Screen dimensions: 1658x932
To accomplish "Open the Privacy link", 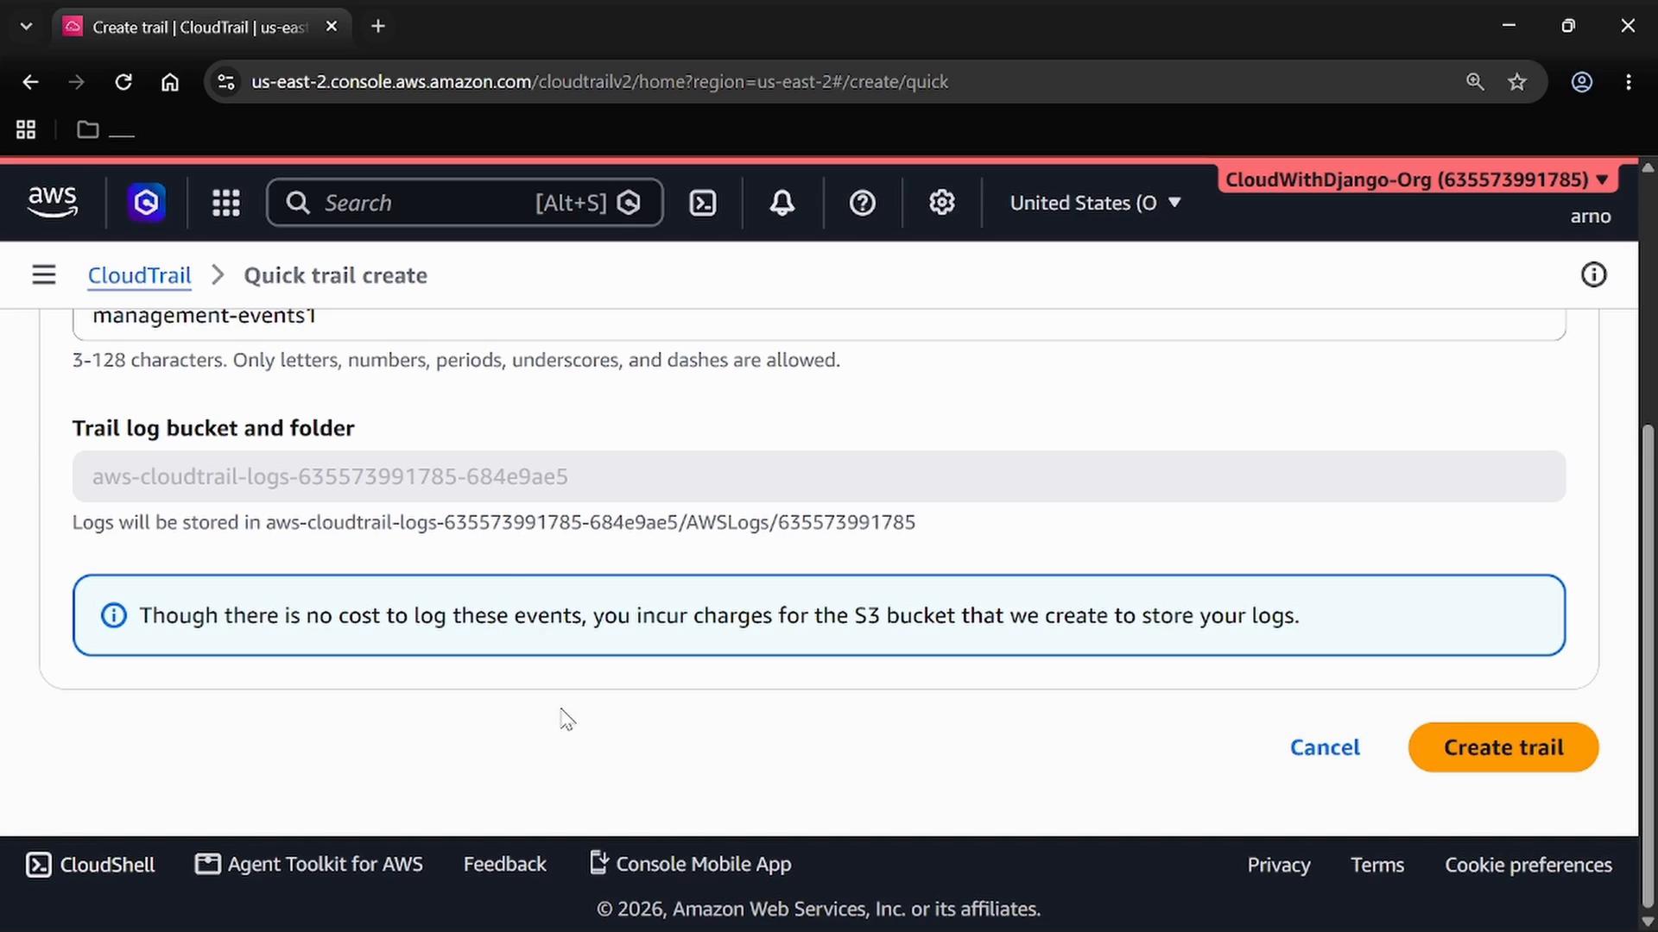I will tap(1279, 865).
